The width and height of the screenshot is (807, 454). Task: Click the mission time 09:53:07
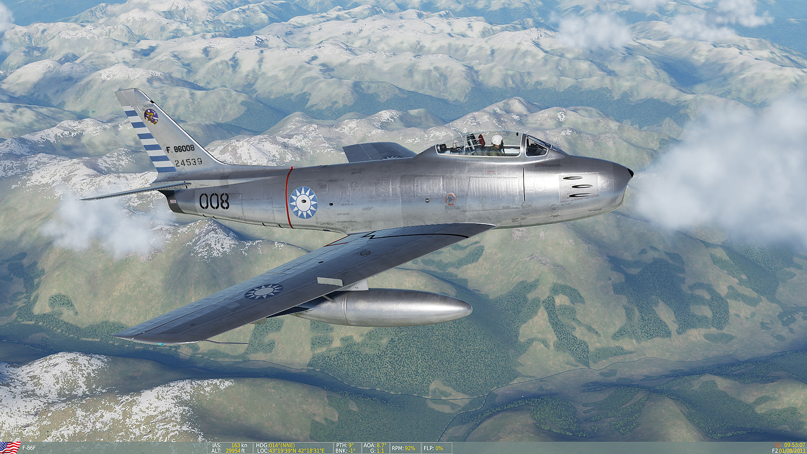795,445
